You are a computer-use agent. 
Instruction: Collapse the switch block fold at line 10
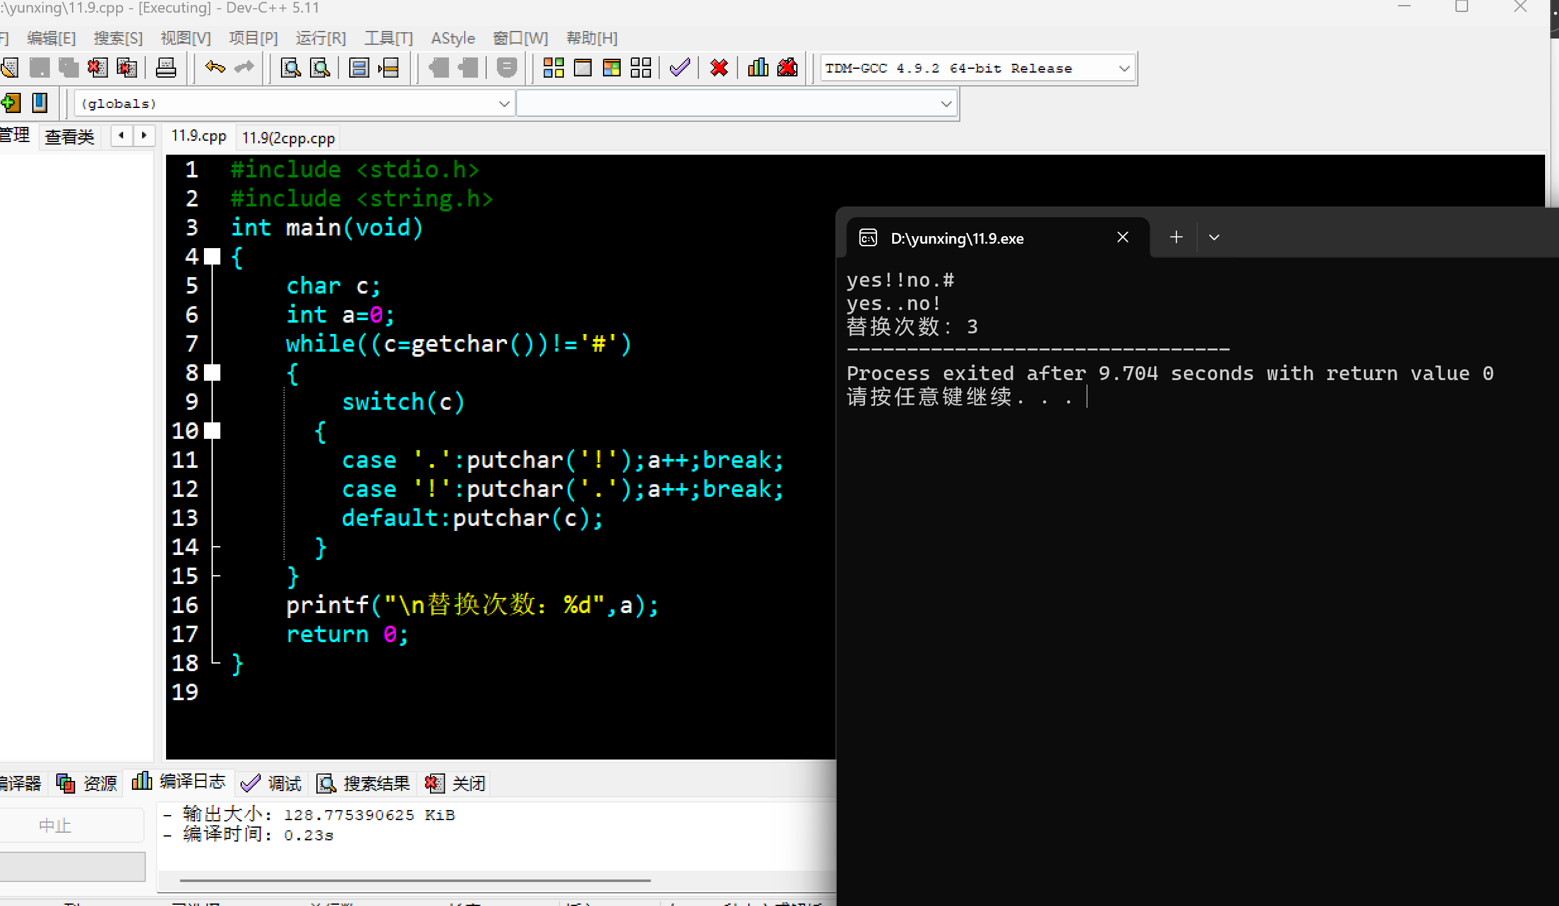[213, 431]
